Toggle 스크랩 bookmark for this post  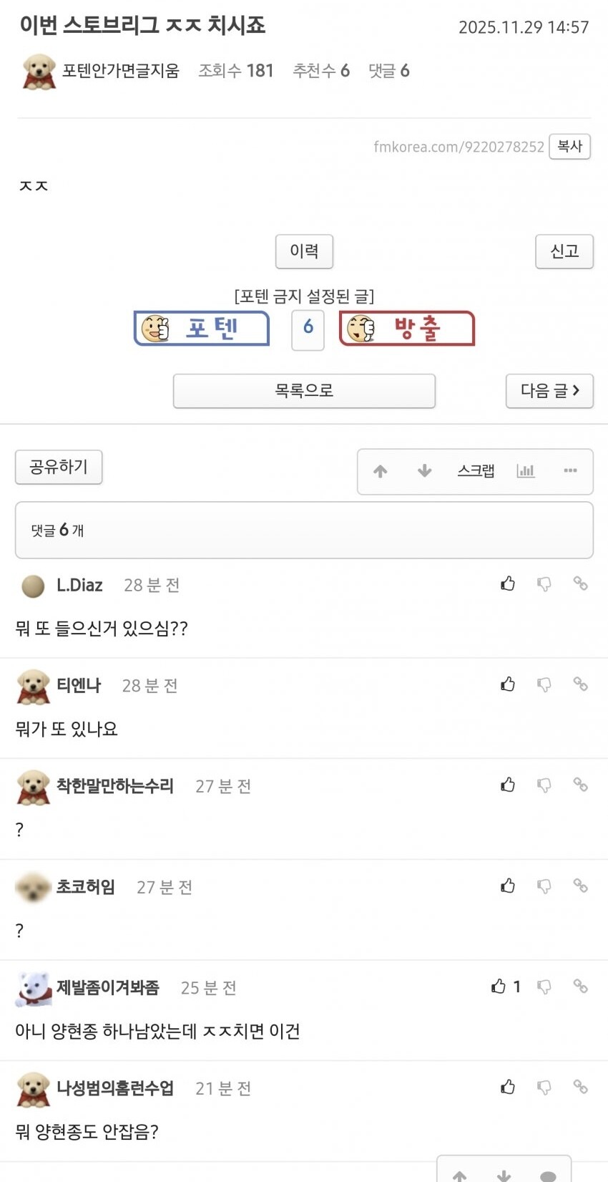pyautogui.click(x=476, y=471)
